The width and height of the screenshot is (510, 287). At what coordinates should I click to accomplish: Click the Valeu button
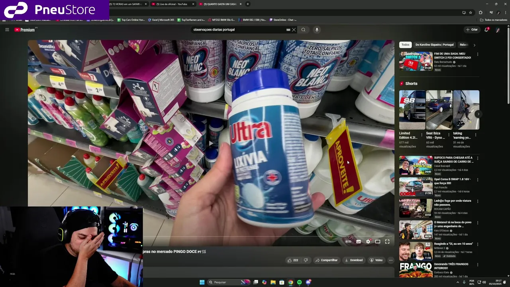click(376, 260)
